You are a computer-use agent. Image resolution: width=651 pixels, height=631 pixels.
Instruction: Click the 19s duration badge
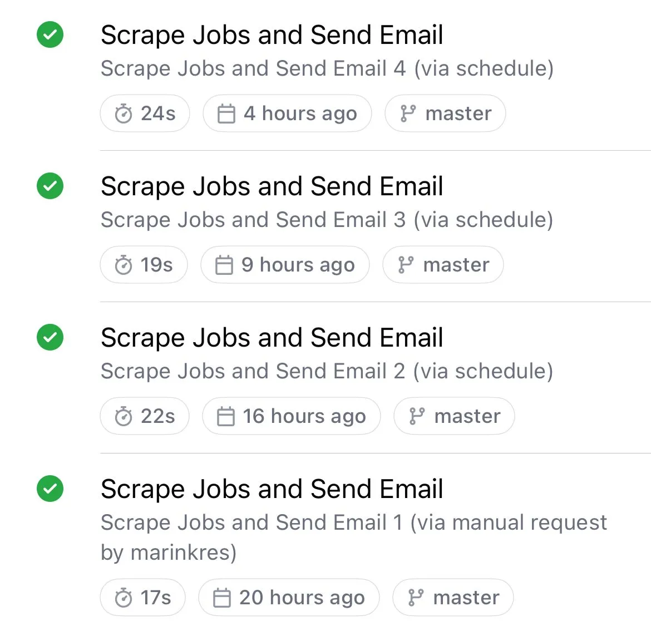tap(144, 265)
